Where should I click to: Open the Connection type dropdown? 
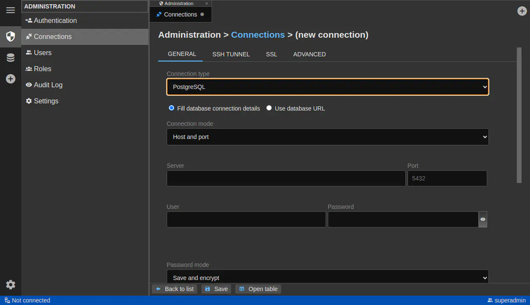point(328,87)
